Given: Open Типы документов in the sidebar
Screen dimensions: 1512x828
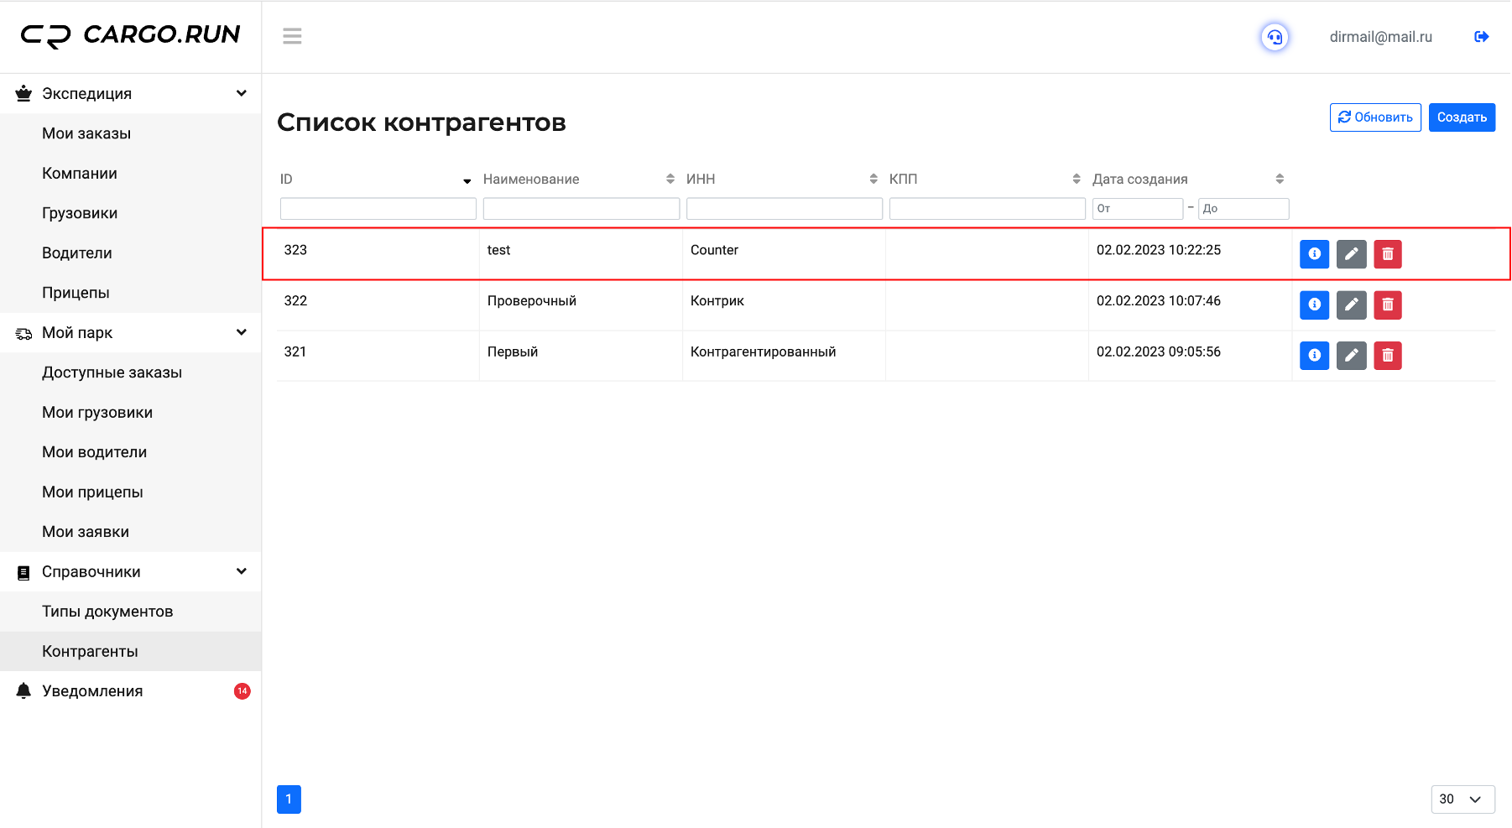Looking at the screenshot, I should (107, 612).
